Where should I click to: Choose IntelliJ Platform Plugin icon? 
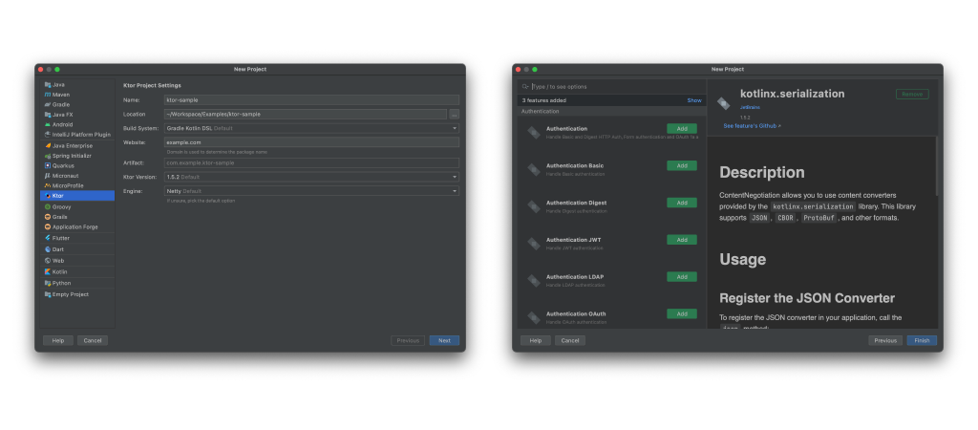click(48, 135)
